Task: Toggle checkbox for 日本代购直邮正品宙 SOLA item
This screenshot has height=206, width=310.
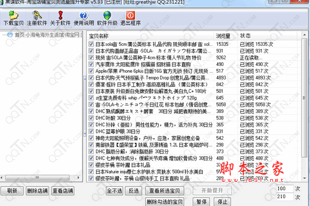Action: click(91, 51)
